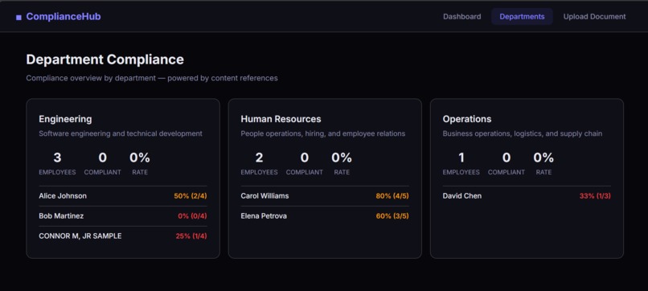Click Human Resources' employee count of 2
This screenshot has height=291, width=648.
259,158
